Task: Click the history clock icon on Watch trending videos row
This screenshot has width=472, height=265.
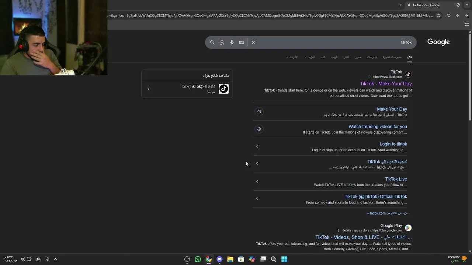Action: click(259, 129)
